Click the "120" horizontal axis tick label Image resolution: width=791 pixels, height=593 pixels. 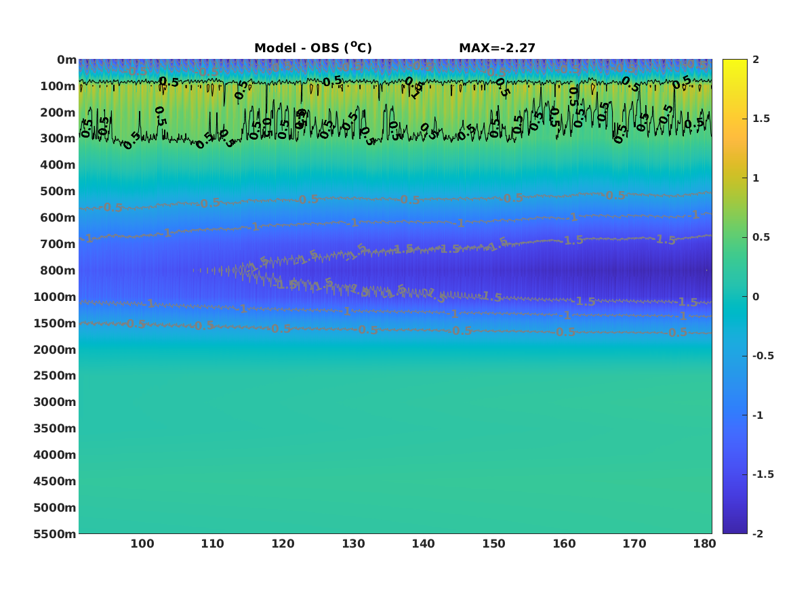283,544
